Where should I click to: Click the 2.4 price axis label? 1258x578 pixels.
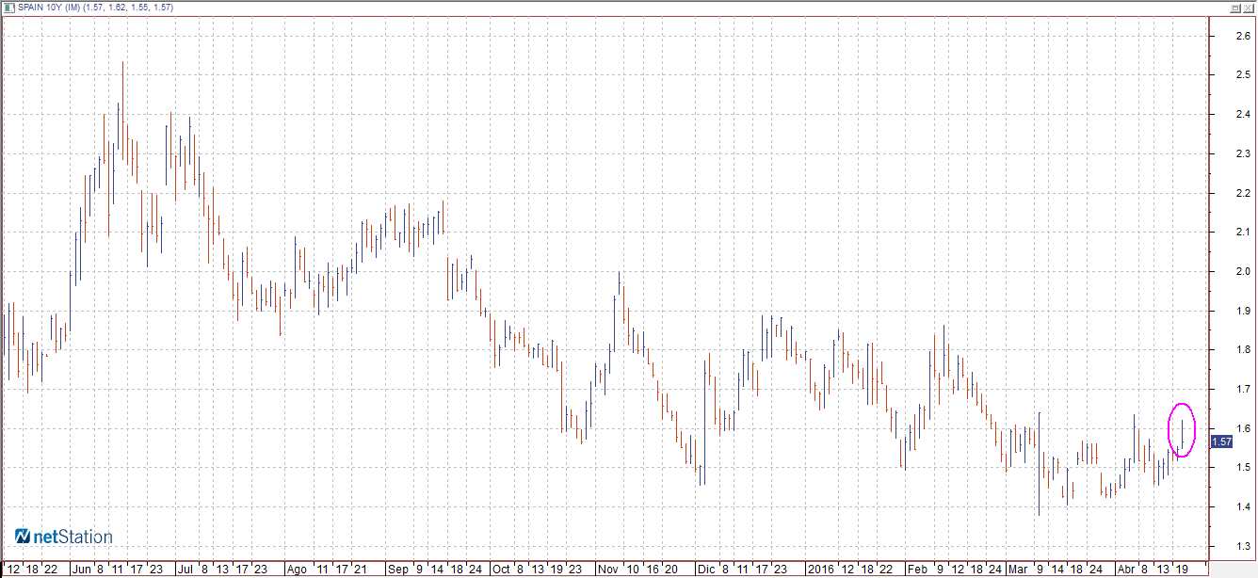click(1243, 114)
